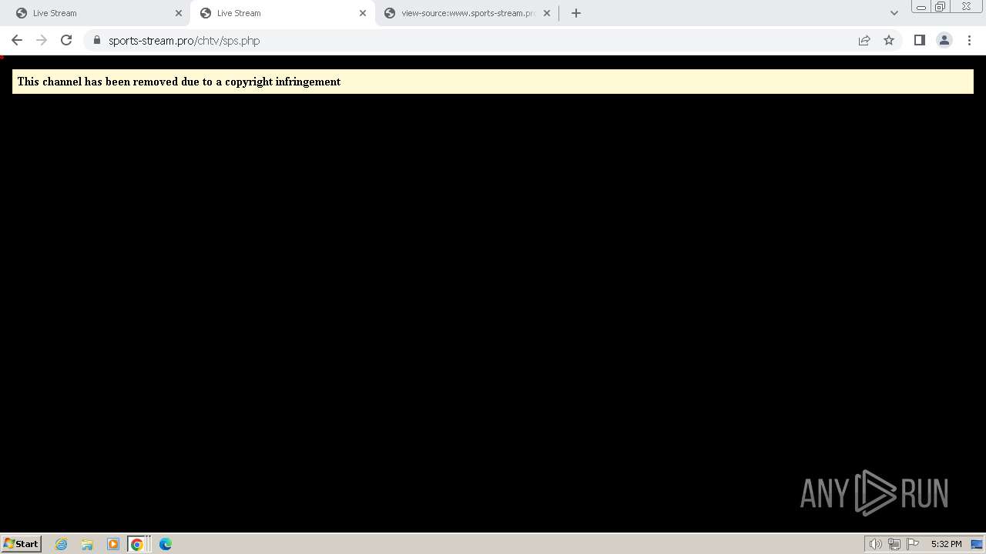The width and height of the screenshot is (986, 554).
Task: Reload the current page
Action: pos(66,40)
